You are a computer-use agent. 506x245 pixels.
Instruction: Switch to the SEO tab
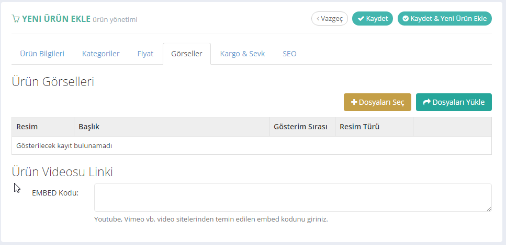(x=289, y=54)
